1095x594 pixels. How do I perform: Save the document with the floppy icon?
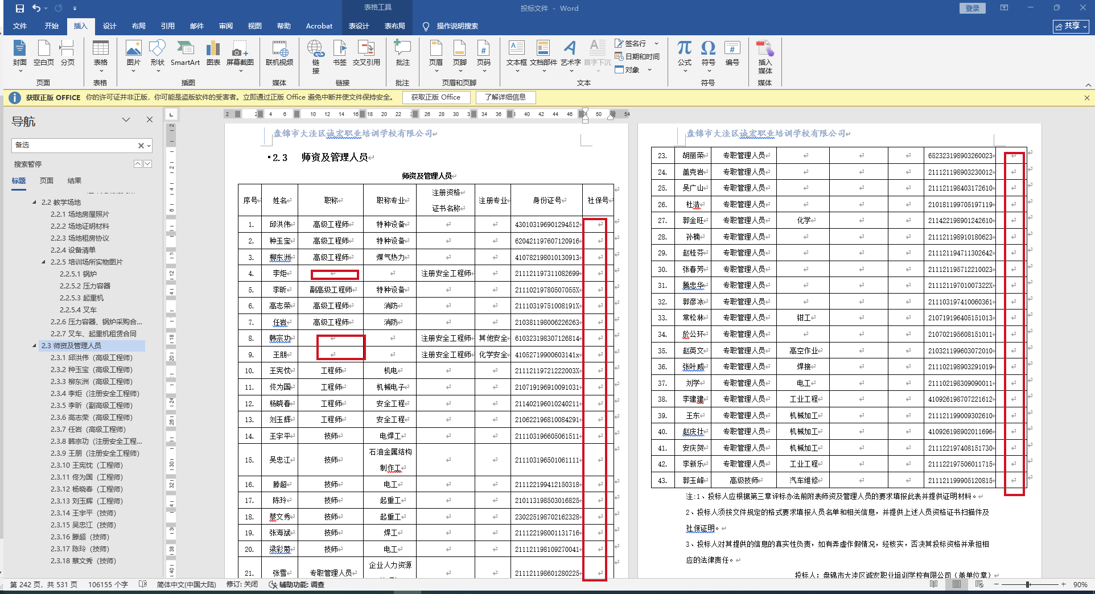[x=20, y=8]
